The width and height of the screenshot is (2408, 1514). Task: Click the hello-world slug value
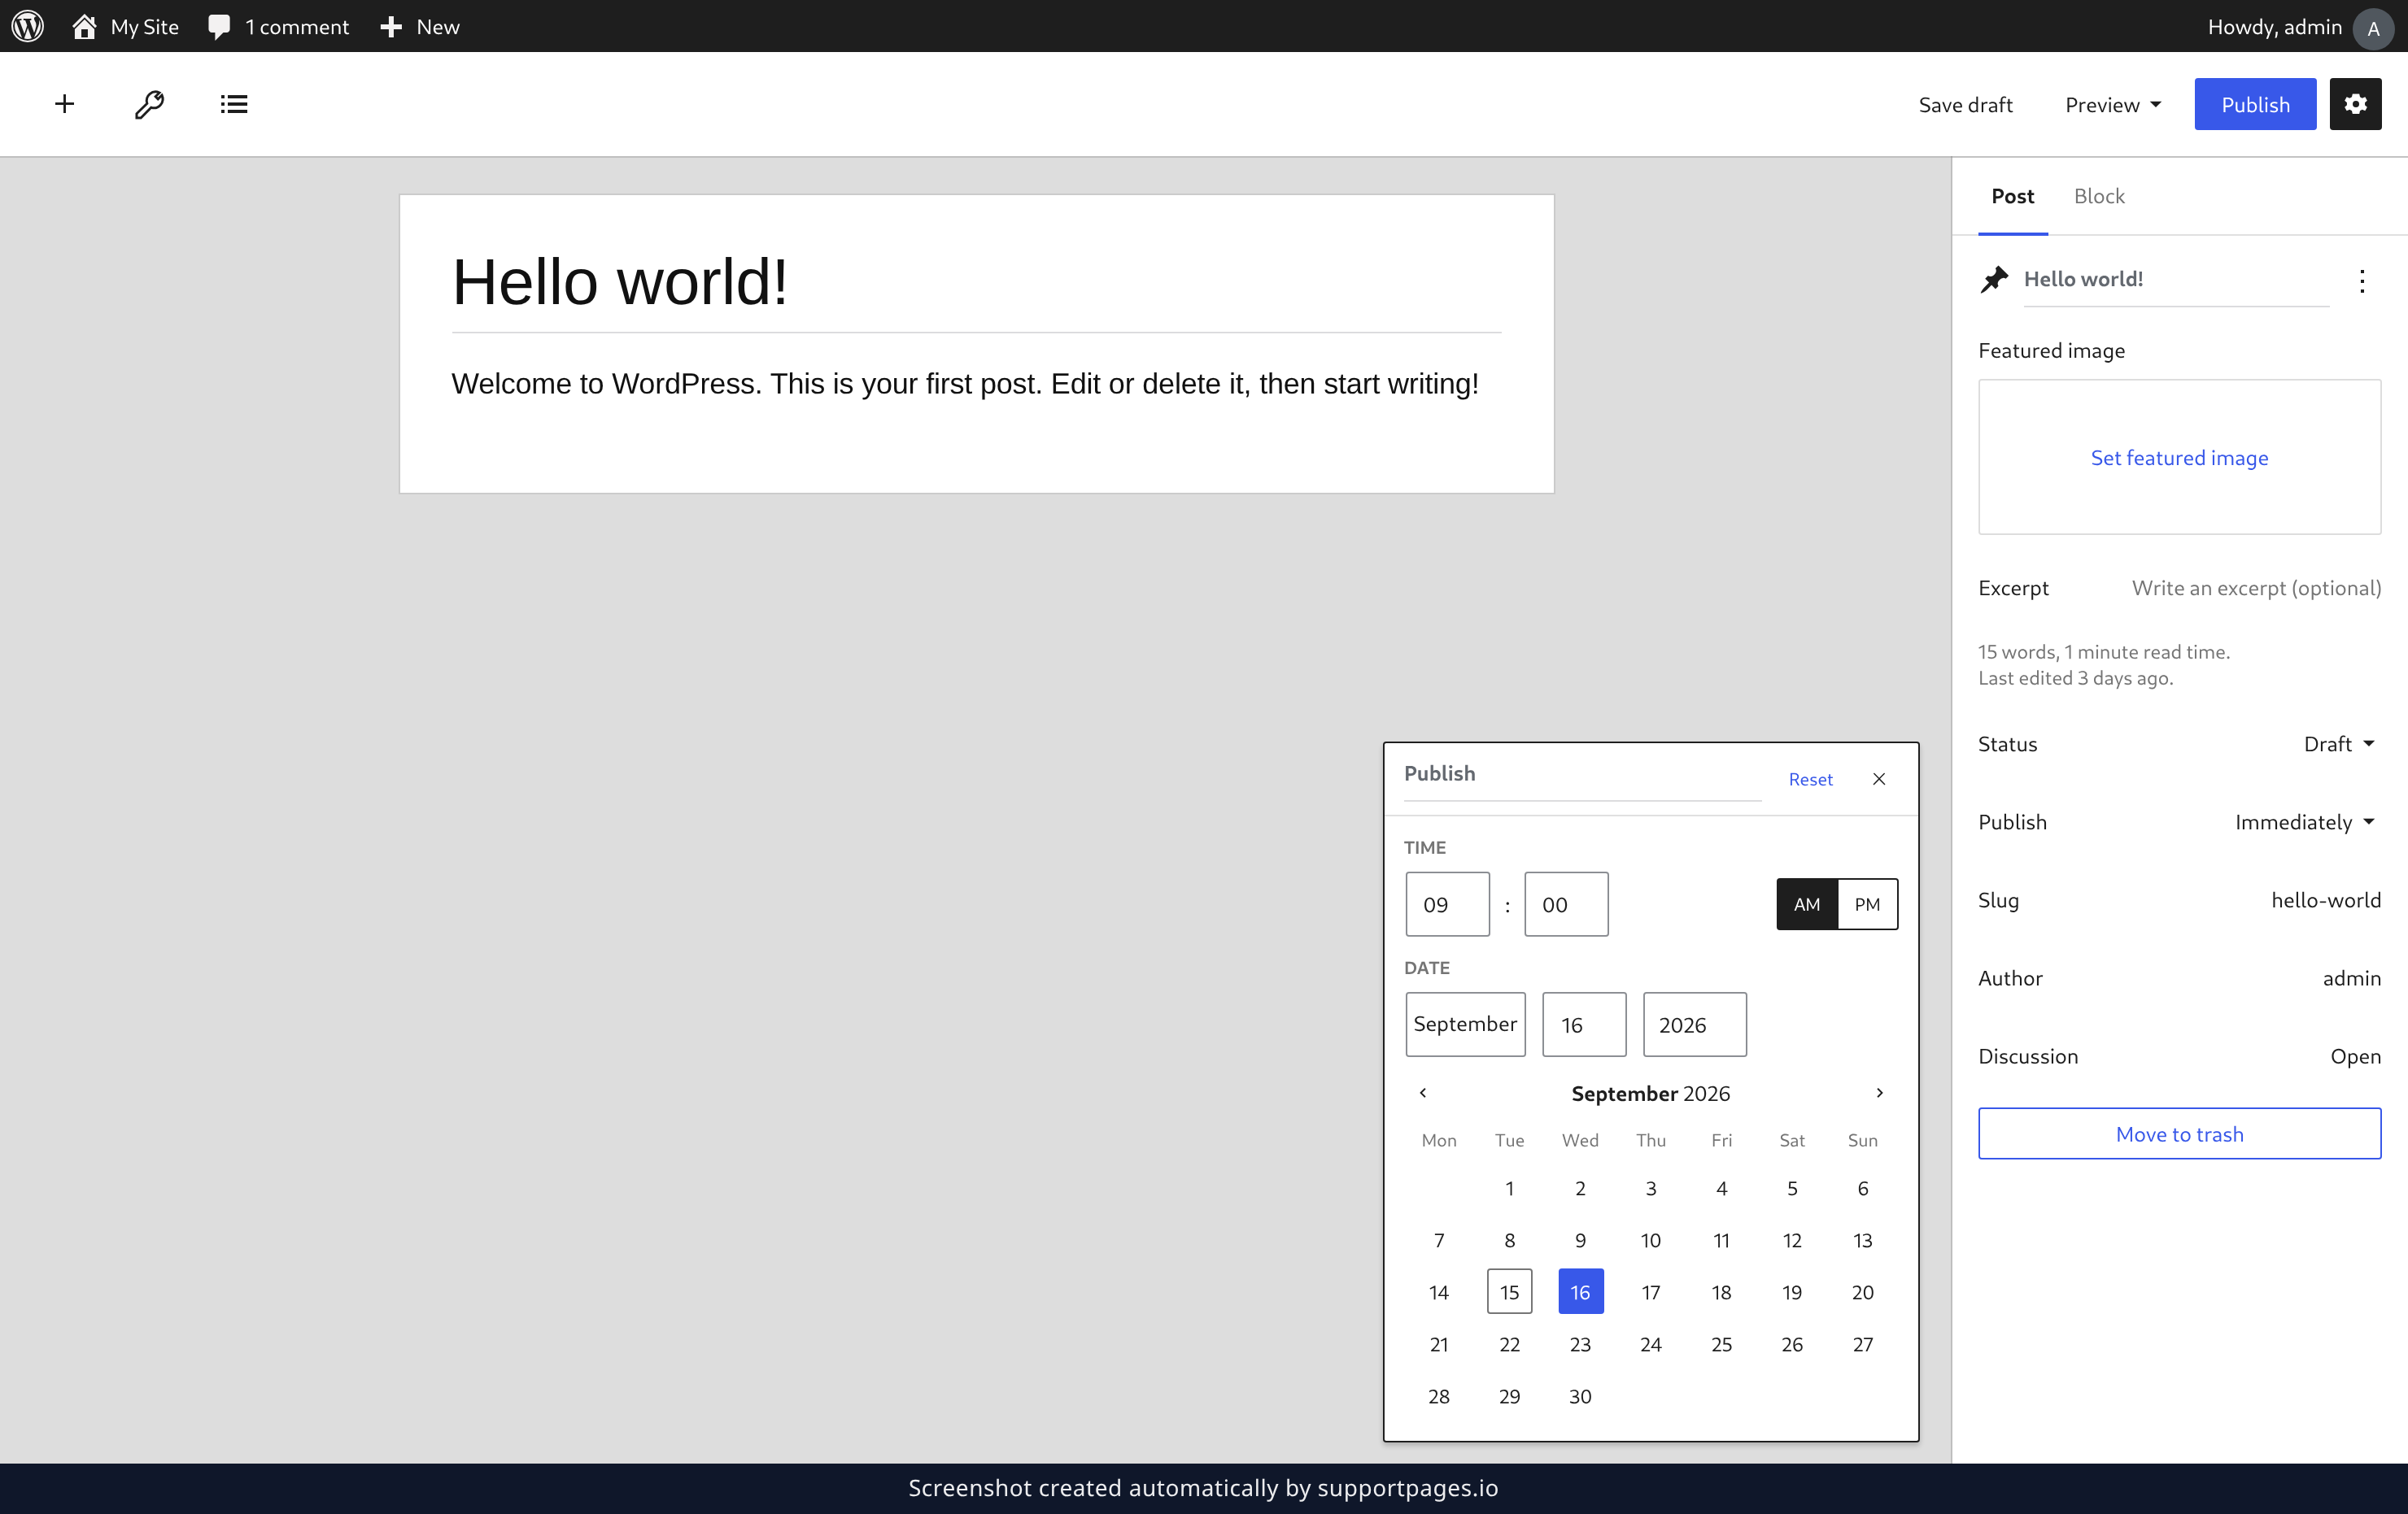tap(2325, 899)
